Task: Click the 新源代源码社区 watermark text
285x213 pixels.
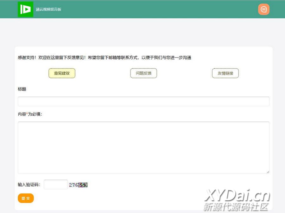Action: pos(236,207)
